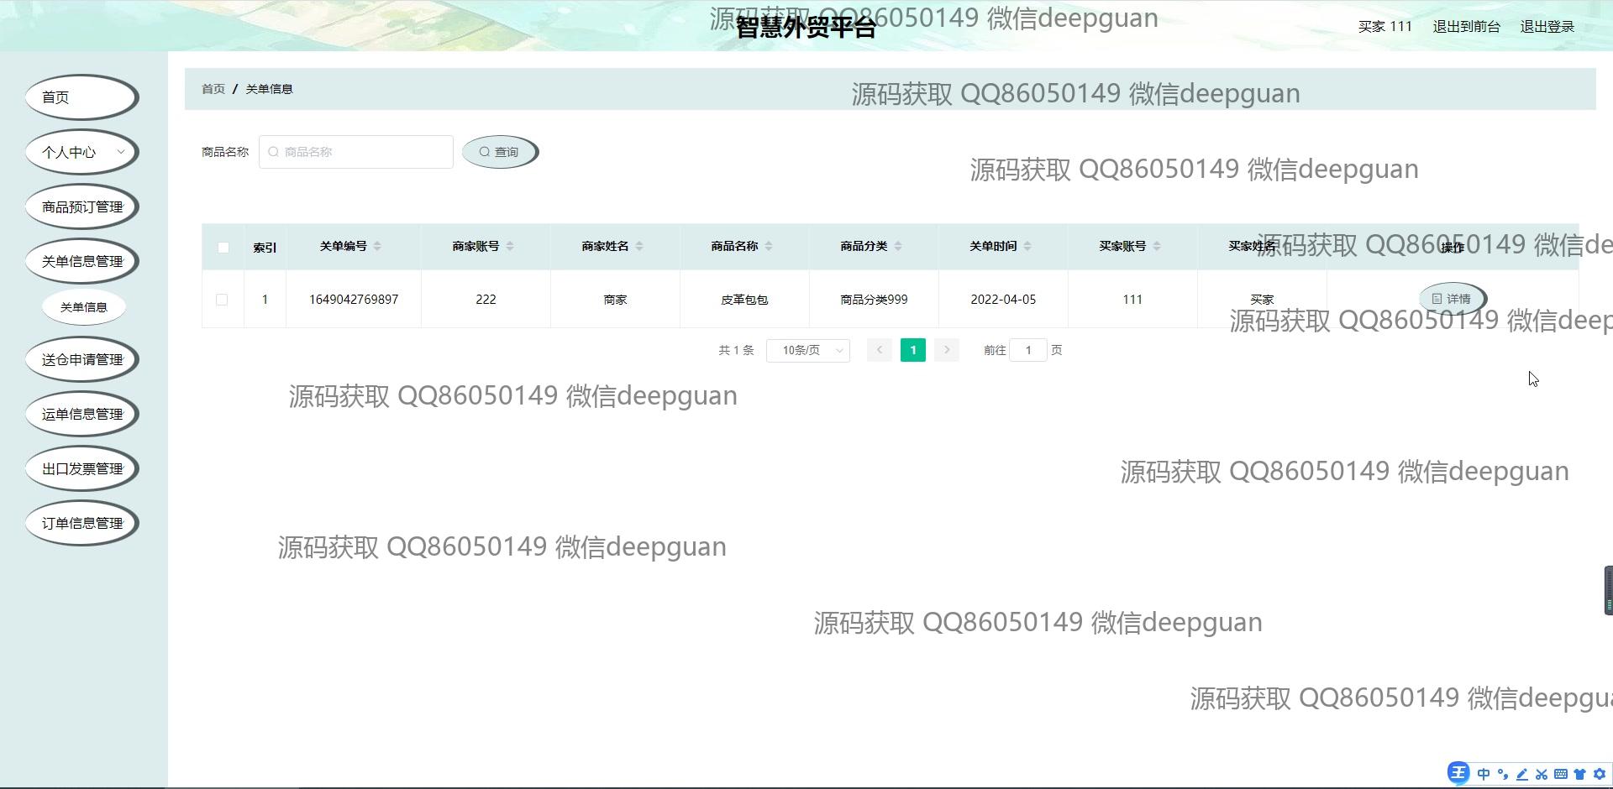
Task: Collapse the 关单信息管理 sidebar menu
Action: pyautogui.click(x=81, y=261)
